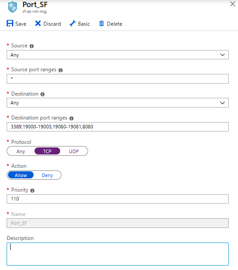Click the Save floppy disk icon

pos(10,23)
